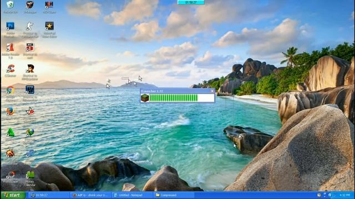Open the faded blue shortcut above Money Calendar
The height and width of the screenshot is (199, 355).
tap(29, 154)
